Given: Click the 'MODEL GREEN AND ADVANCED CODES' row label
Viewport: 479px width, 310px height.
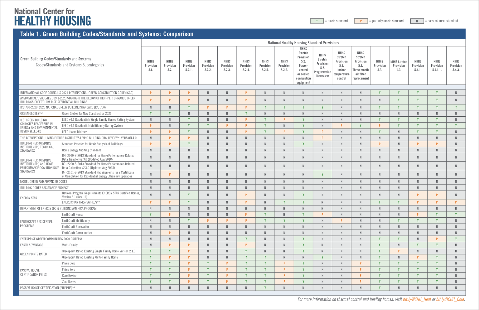Looking at the screenshot, I should [44, 182].
